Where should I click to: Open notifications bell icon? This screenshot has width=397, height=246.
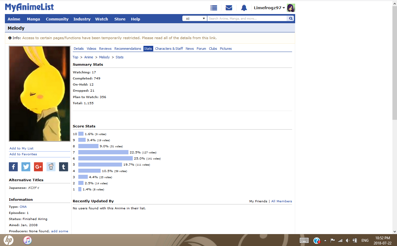click(244, 8)
